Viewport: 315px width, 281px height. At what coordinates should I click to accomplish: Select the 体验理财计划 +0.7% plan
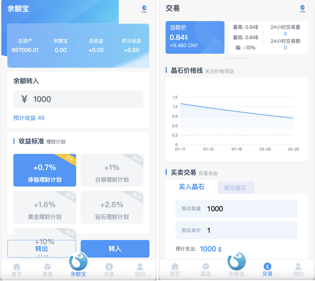(x=45, y=170)
